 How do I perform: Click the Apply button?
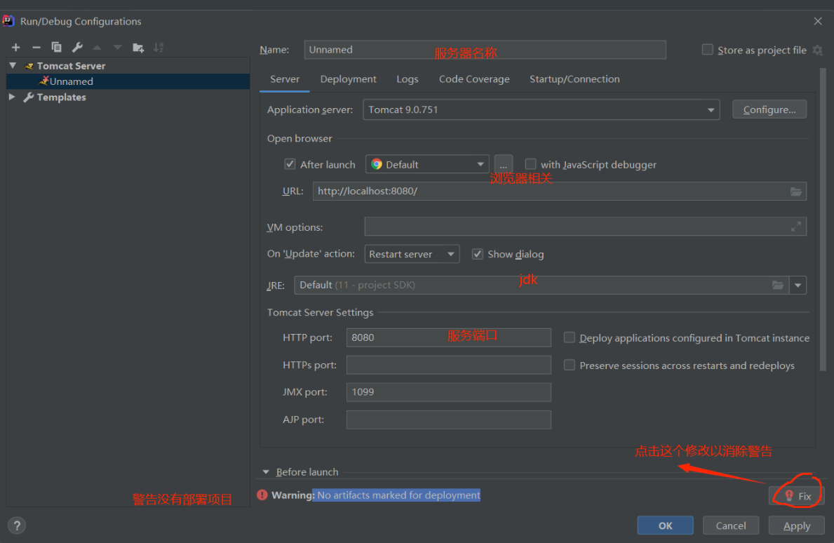pos(796,525)
